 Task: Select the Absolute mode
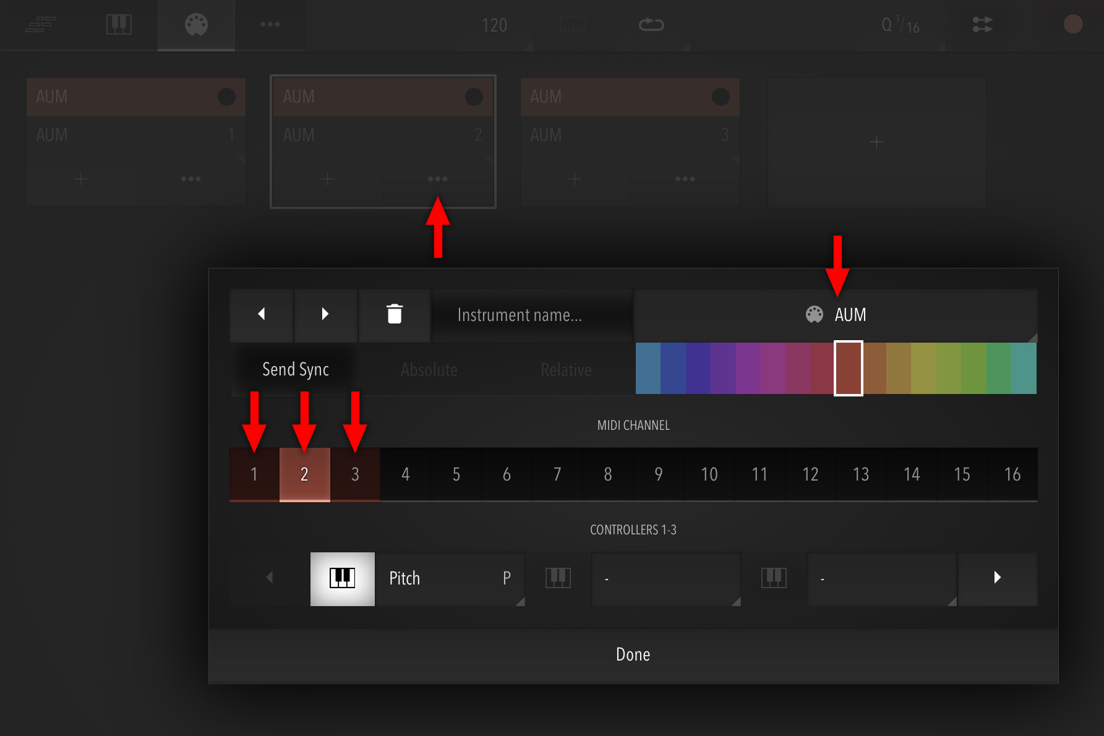click(x=429, y=370)
